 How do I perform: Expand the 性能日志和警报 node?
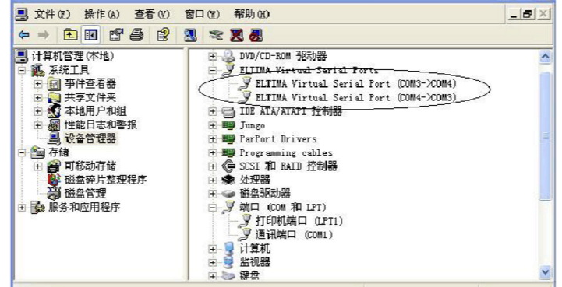tap(37, 125)
